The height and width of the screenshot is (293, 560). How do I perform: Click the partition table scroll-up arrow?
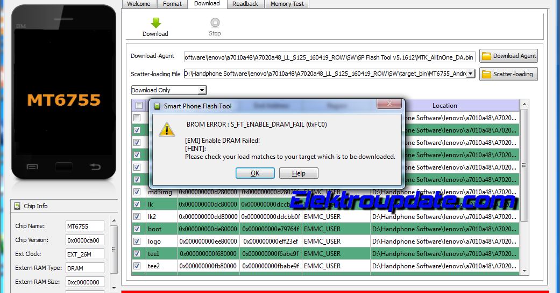[x=524, y=105]
